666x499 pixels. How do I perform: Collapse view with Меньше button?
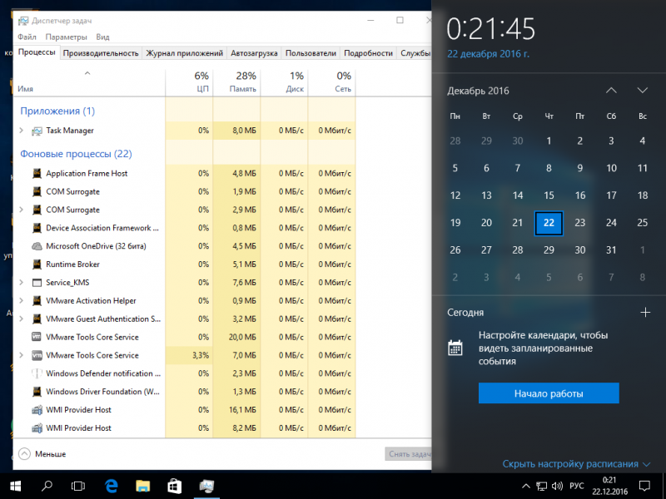(x=42, y=454)
